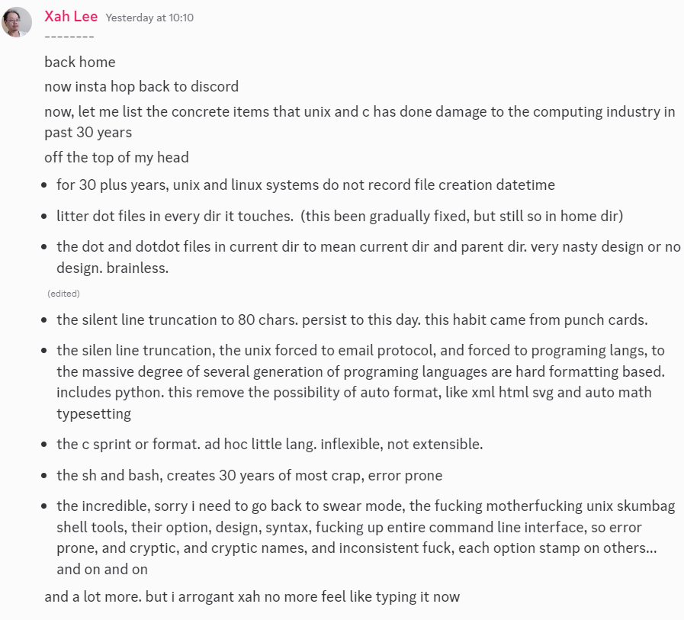
Task: Open the Xah Lee username profile
Action: [x=71, y=16]
